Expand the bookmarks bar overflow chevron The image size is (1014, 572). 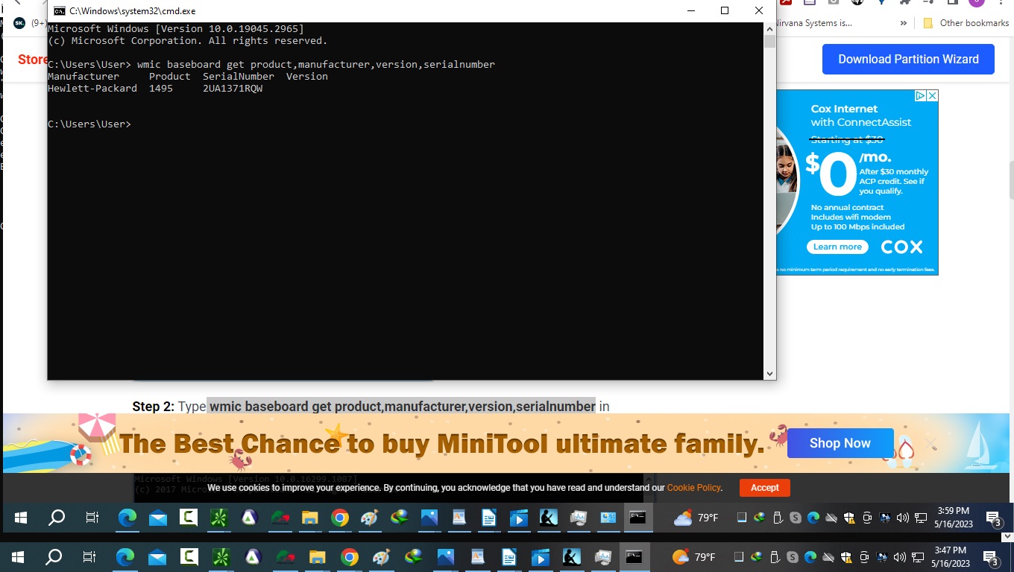903,23
